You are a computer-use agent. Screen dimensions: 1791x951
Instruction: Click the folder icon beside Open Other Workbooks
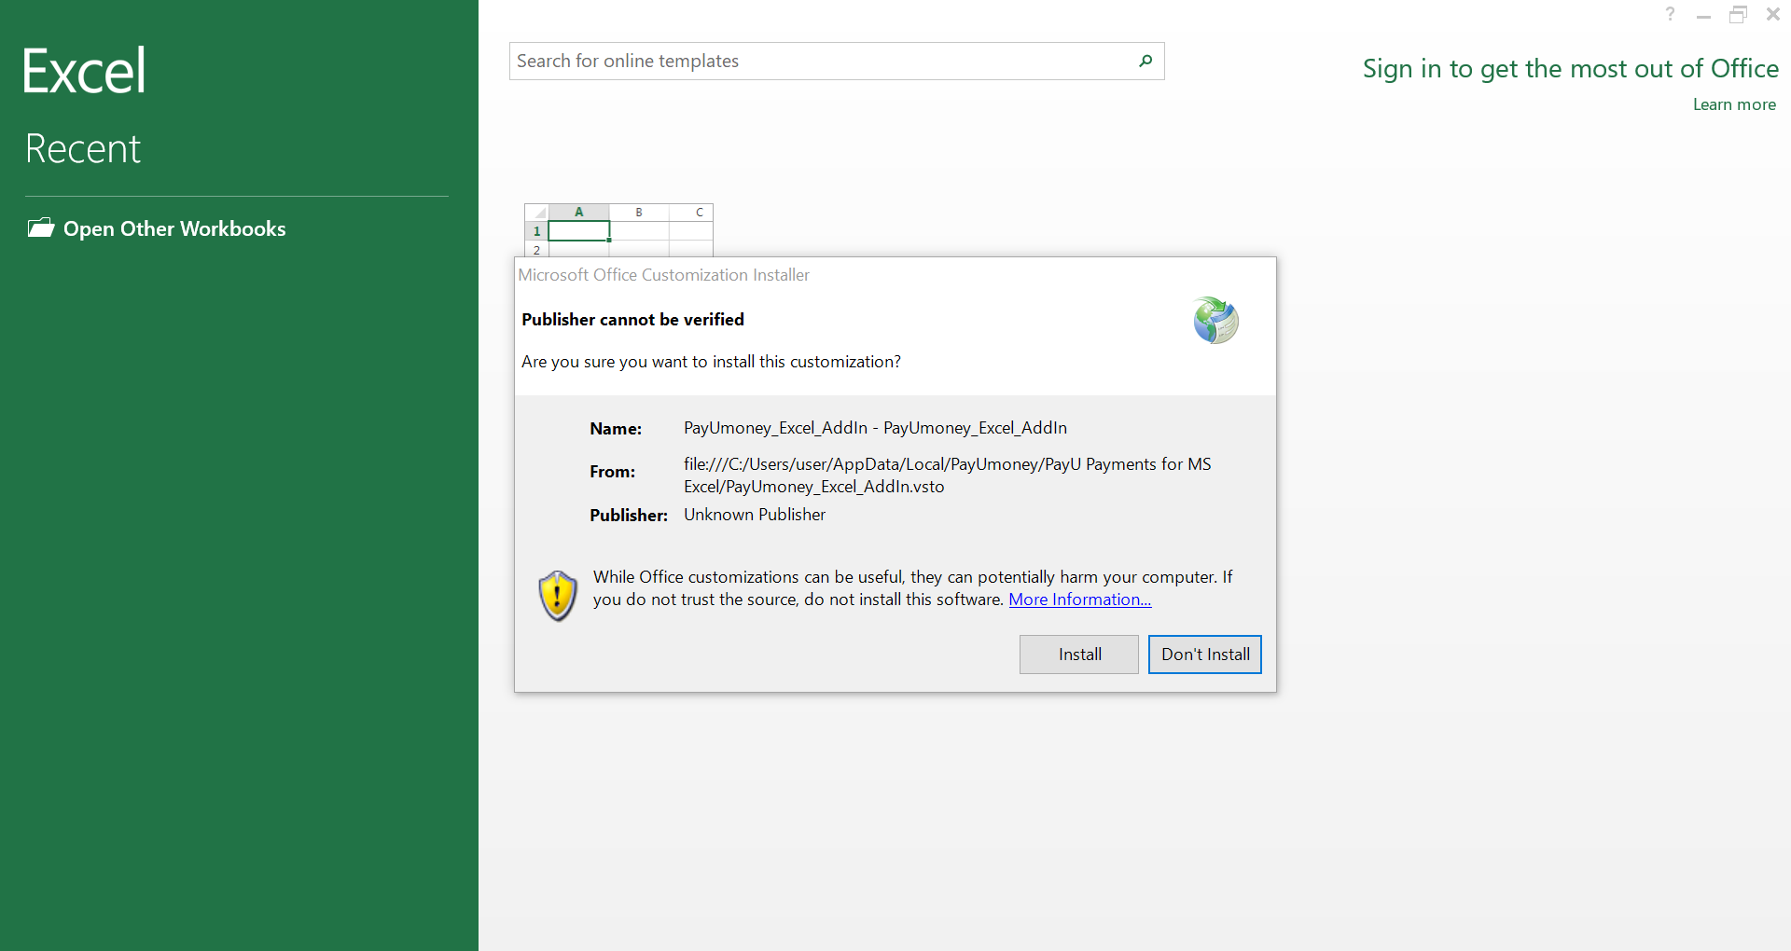click(x=41, y=227)
